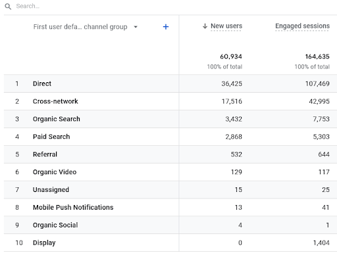Select the Organic Video channel label
The height and width of the screenshot is (257, 337).
click(x=55, y=172)
